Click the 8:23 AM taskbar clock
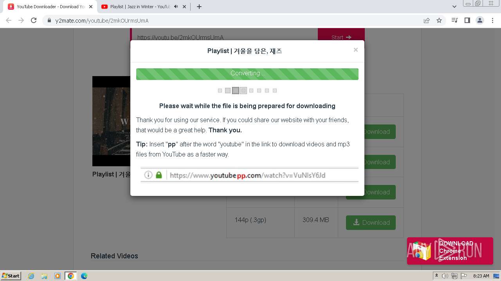 [481, 276]
